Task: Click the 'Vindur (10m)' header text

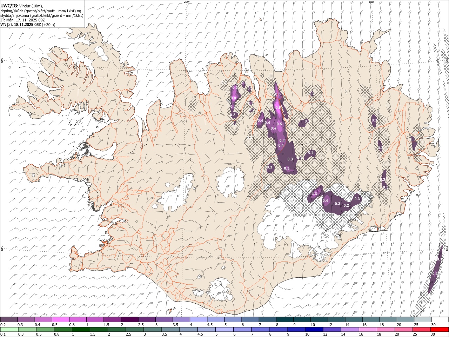Action: (30, 6)
